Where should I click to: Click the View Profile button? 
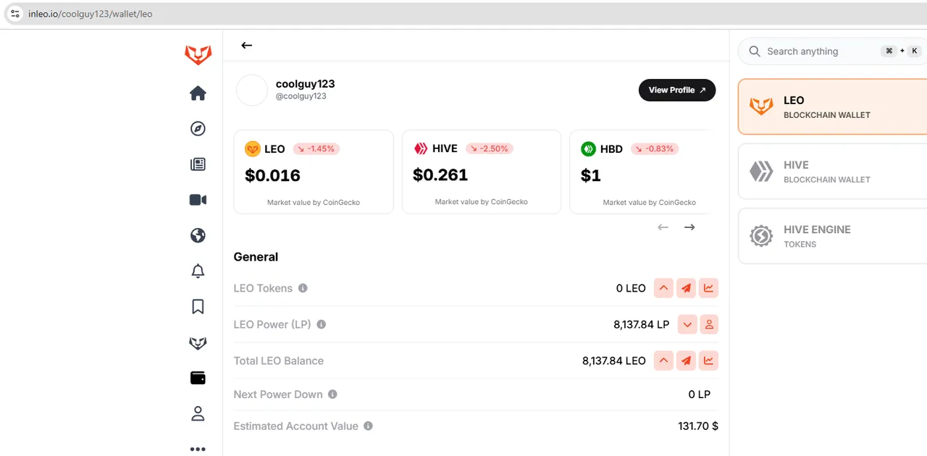point(677,90)
